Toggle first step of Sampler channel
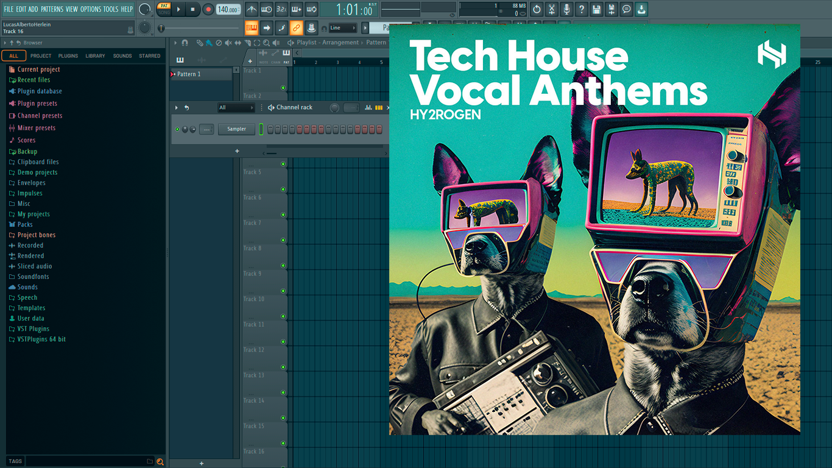 (x=270, y=129)
